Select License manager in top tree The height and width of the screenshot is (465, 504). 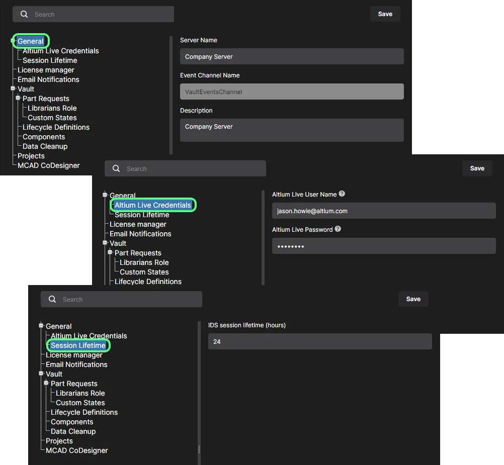tap(46, 70)
